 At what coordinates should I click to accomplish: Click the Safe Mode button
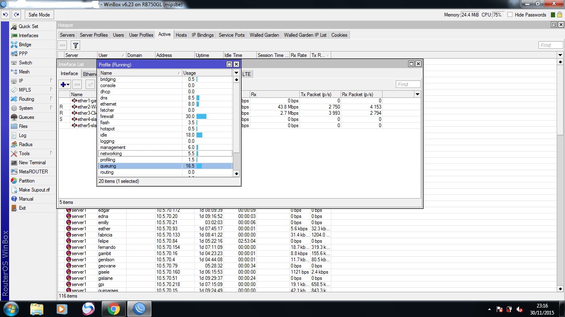(x=39, y=15)
